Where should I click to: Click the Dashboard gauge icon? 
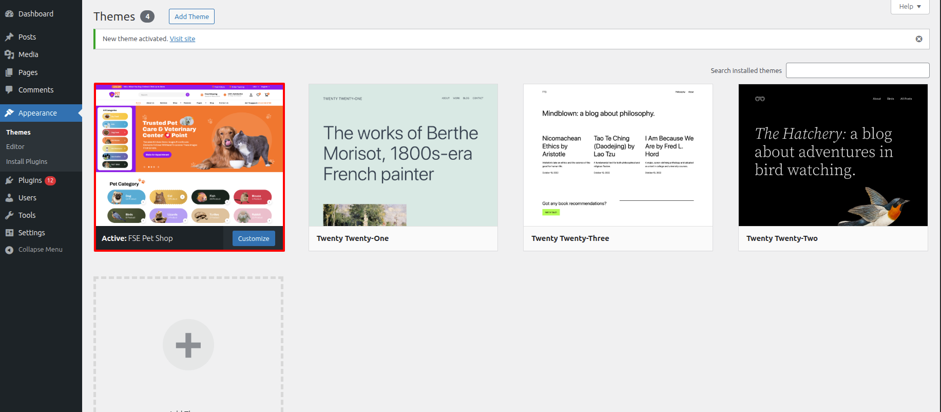point(9,14)
